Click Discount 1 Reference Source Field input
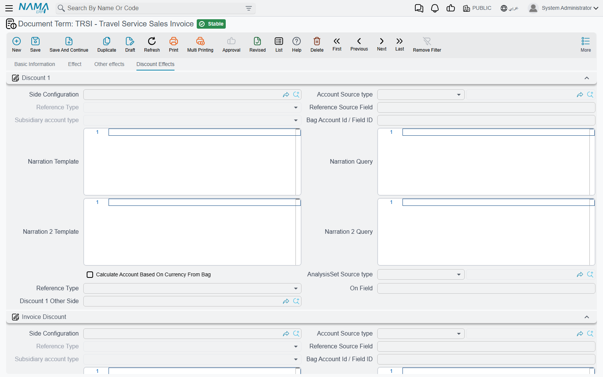 486,107
